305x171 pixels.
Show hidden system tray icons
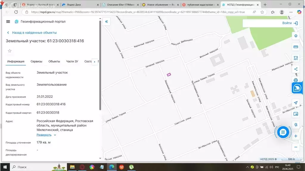(247, 167)
